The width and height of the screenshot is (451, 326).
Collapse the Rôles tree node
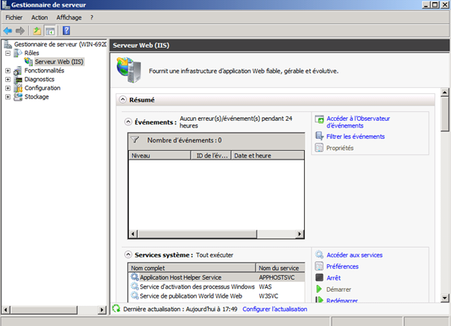pos(8,53)
